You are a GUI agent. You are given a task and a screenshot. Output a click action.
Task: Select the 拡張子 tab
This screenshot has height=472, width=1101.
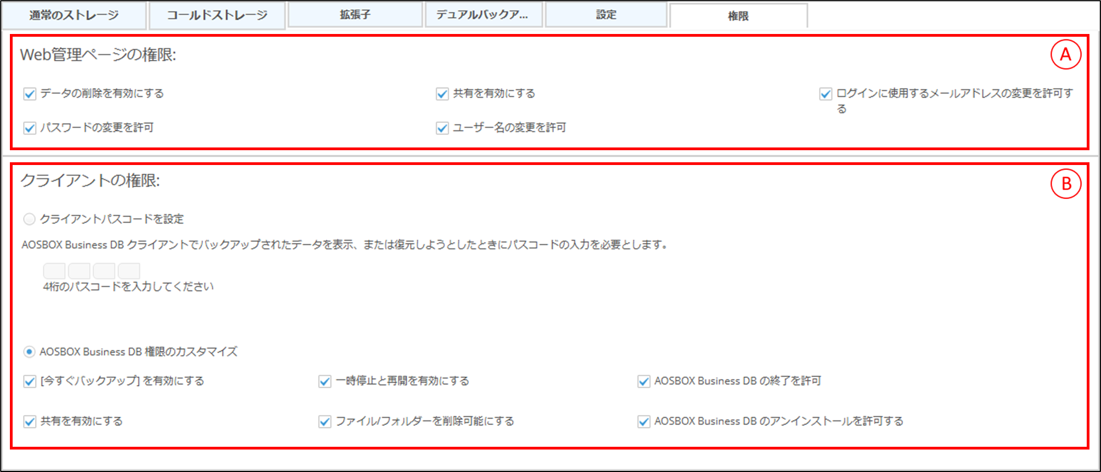[355, 15]
